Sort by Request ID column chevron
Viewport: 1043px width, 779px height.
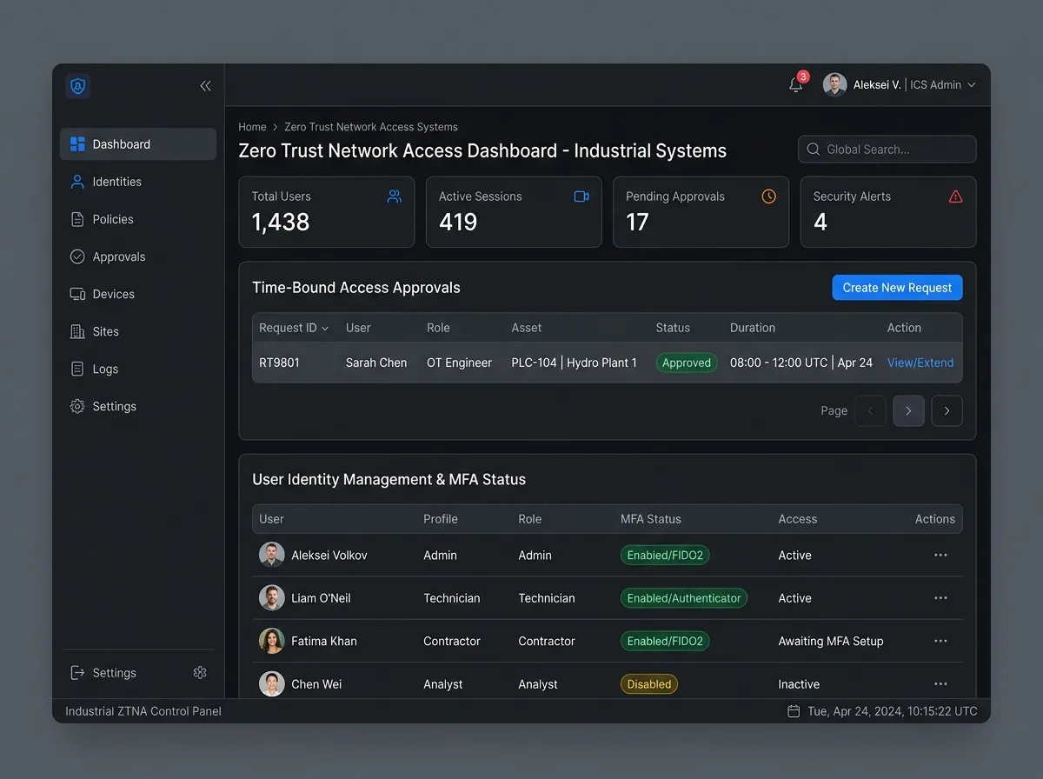[325, 329]
